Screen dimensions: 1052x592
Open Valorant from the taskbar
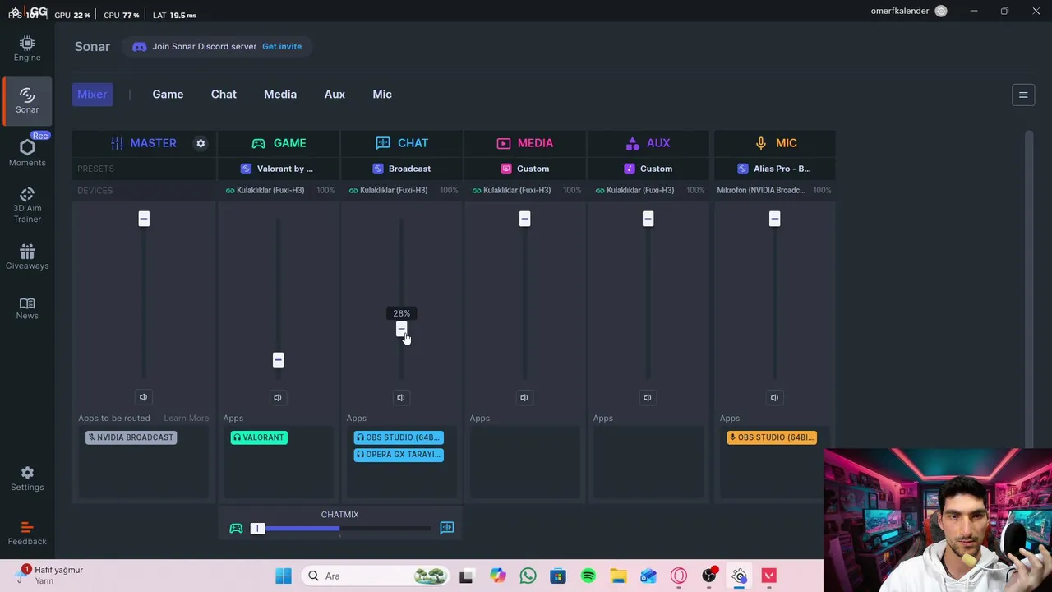(769, 576)
